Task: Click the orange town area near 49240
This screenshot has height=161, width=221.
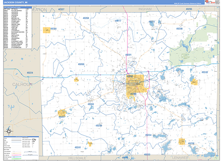Action: coord(194,82)
